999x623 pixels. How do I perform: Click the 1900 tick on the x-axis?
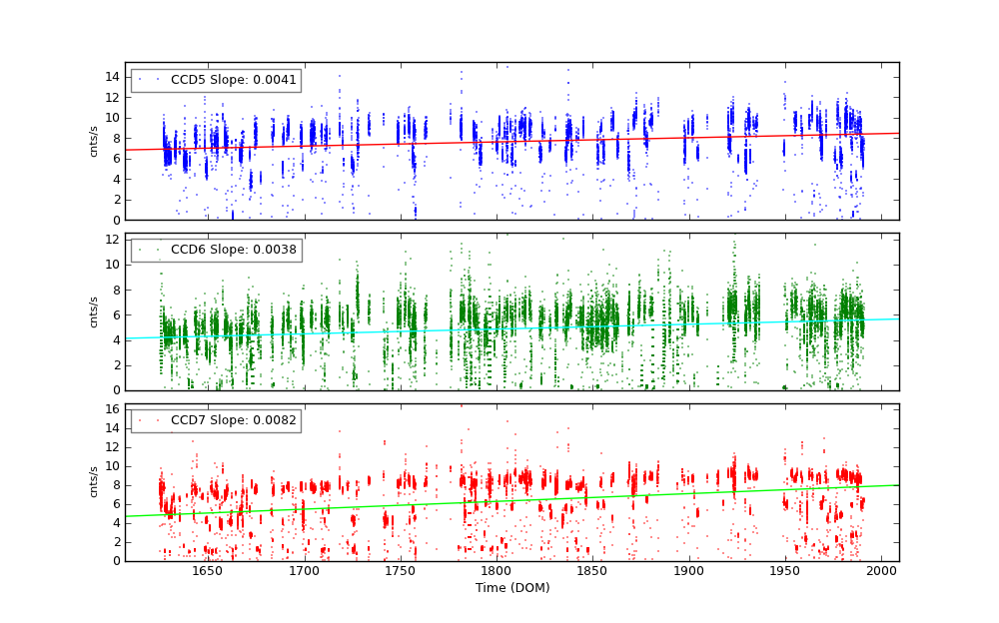point(689,571)
